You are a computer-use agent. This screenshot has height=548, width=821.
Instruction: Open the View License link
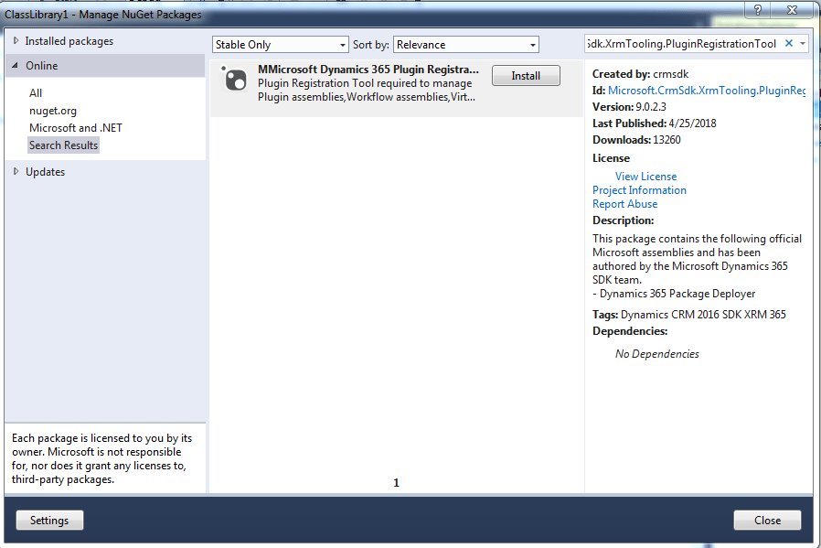pos(645,177)
